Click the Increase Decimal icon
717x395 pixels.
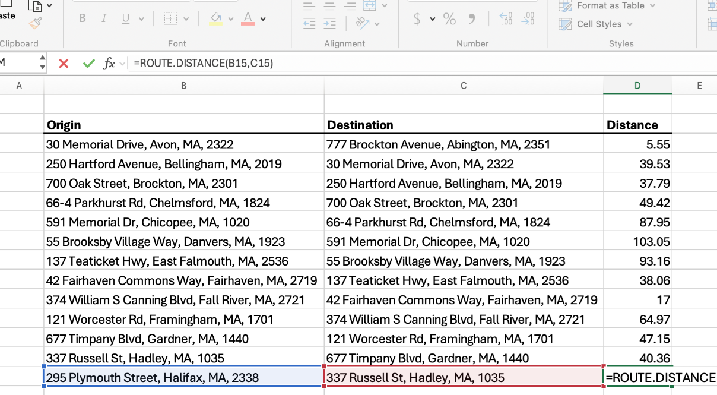[506, 19]
